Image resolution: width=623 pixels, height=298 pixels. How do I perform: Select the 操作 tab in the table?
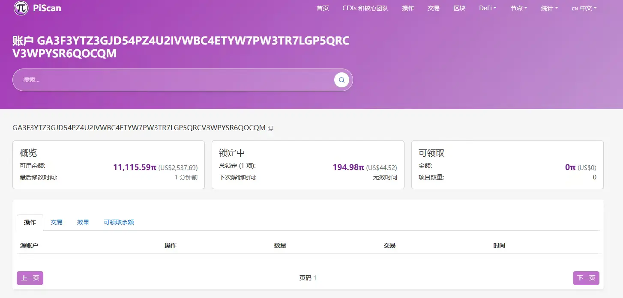coord(30,222)
